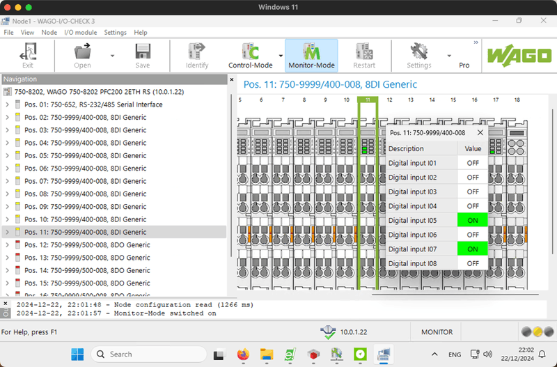Screen dimensions: 557x367
Task: Open the notification bell in the taskbar
Action: (542, 354)
